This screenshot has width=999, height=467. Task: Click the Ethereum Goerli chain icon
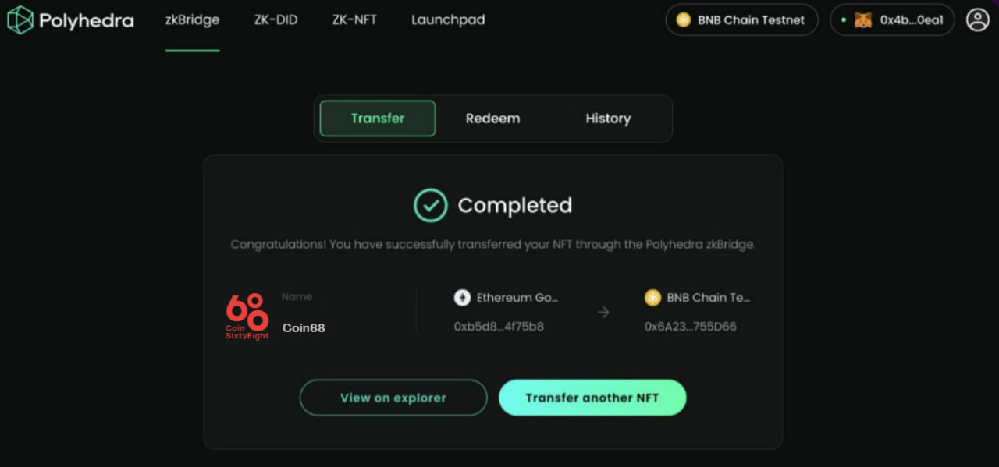(x=462, y=298)
